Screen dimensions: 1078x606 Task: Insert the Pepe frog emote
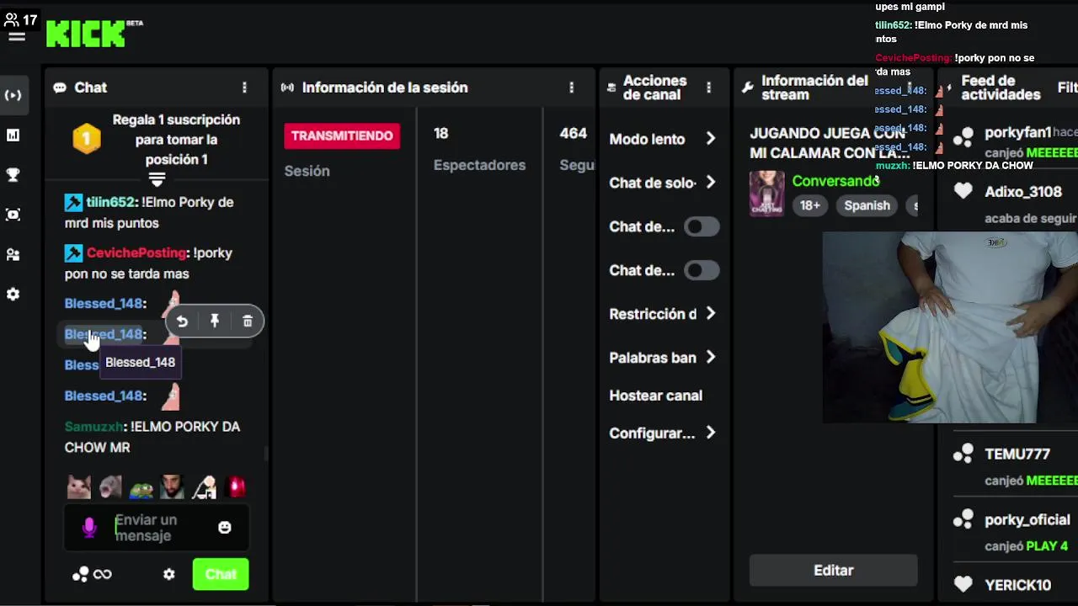pos(141,487)
